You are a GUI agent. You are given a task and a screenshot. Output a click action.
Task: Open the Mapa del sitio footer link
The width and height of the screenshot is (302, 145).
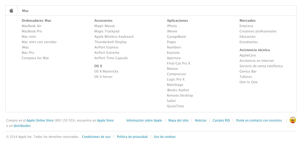(178, 120)
